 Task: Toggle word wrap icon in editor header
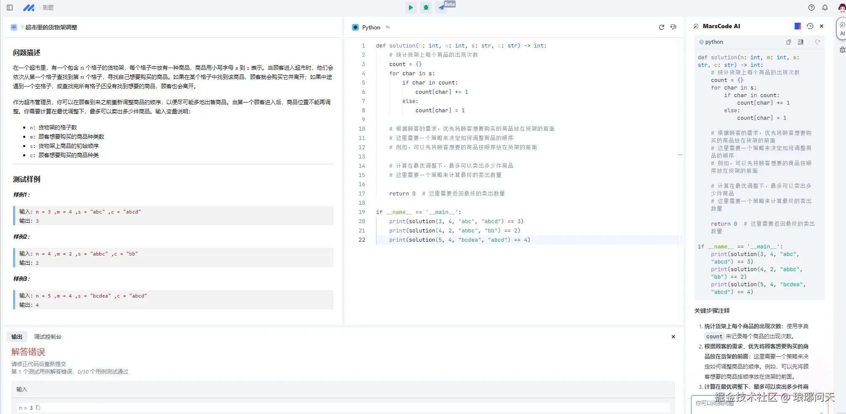pos(673,27)
